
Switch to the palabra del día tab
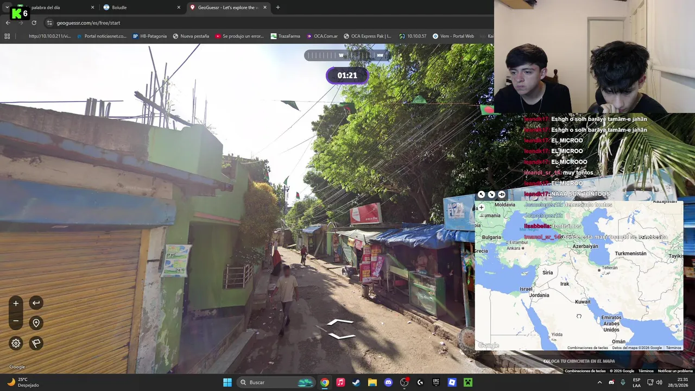click(x=55, y=8)
